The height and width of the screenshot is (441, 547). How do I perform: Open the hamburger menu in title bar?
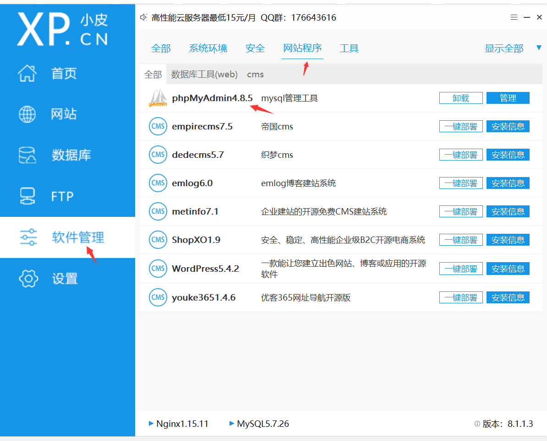[514, 17]
